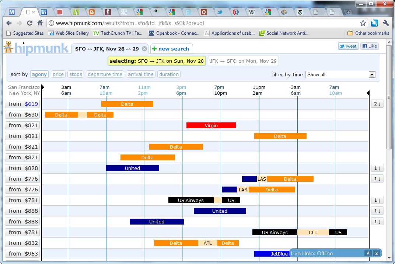
Task: Open a new browser tab
Action: pyautogui.click(x=348, y=12)
